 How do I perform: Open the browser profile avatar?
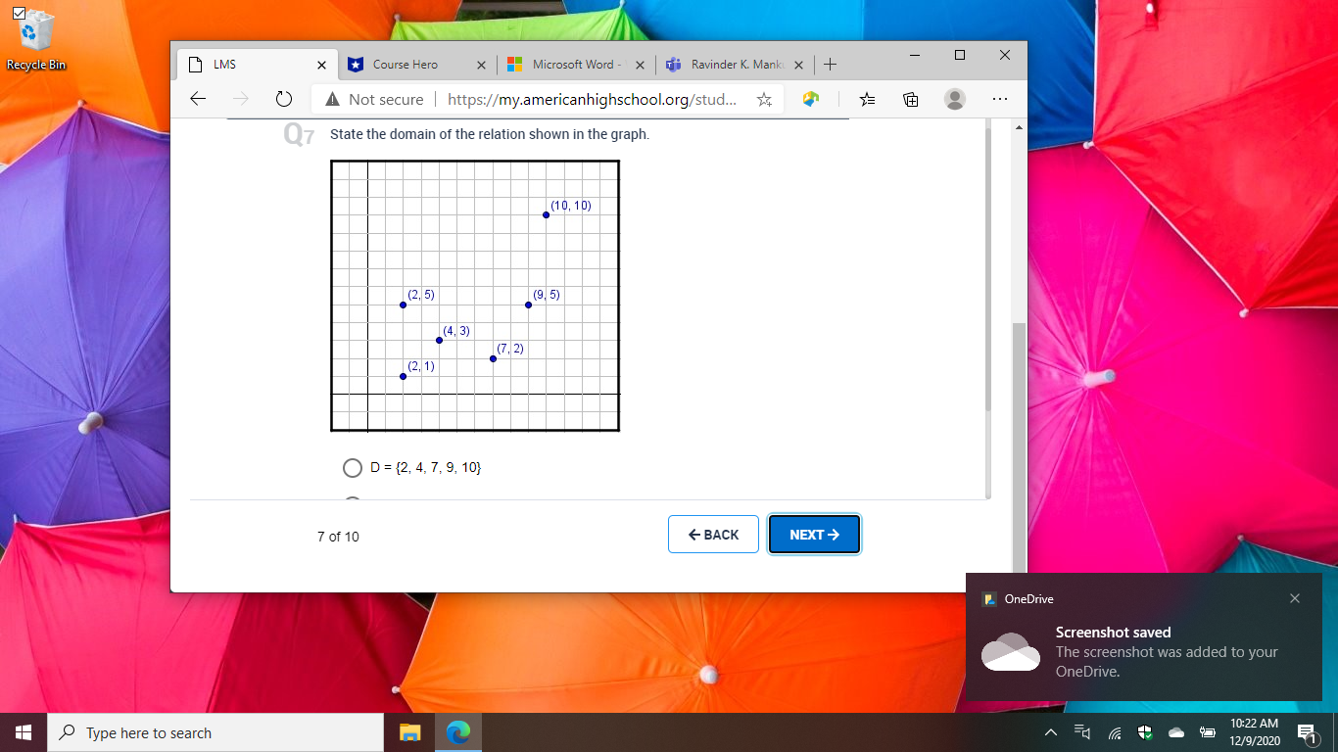pyautogui.click(x=954, y=99)
